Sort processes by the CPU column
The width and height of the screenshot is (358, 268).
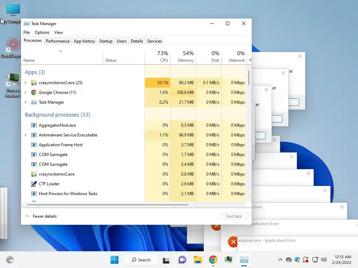158,57
